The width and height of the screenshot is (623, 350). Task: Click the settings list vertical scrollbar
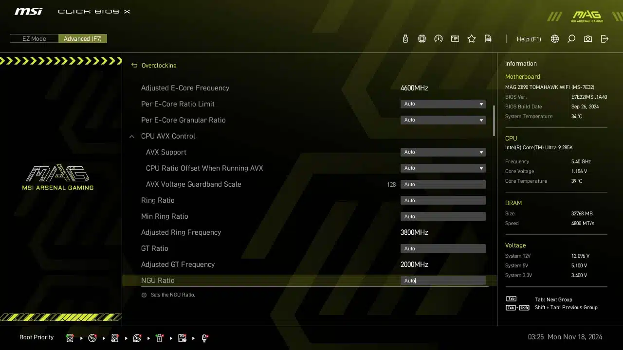click(x=494, y=121)
